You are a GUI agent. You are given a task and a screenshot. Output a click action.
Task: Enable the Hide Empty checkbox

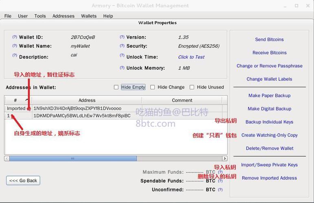tap(116, 87)
